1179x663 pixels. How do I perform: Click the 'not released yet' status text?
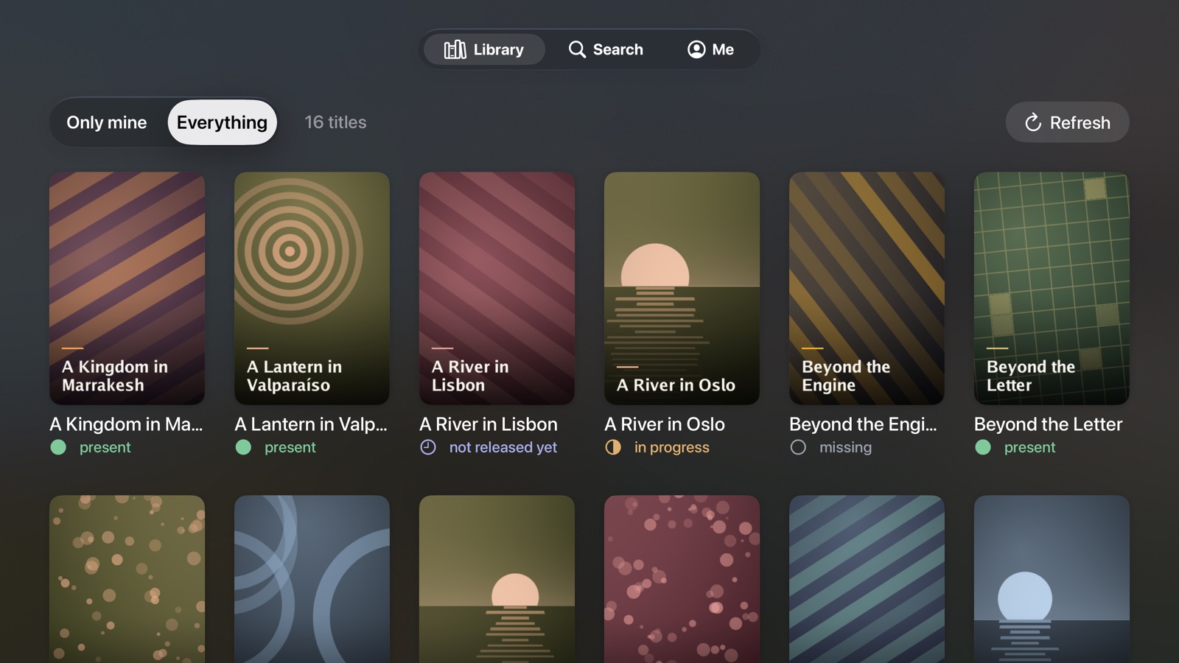tap(503, 447)
